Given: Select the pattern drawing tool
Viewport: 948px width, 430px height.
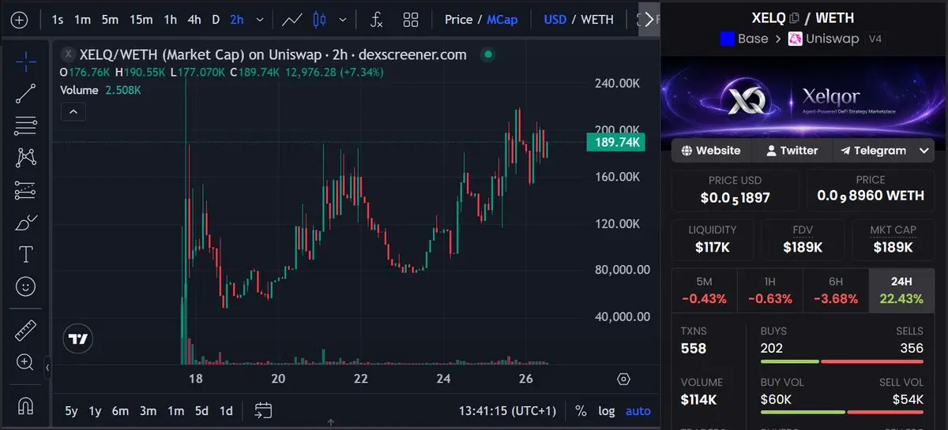Looking at the screenshot, I should (25, 157).
